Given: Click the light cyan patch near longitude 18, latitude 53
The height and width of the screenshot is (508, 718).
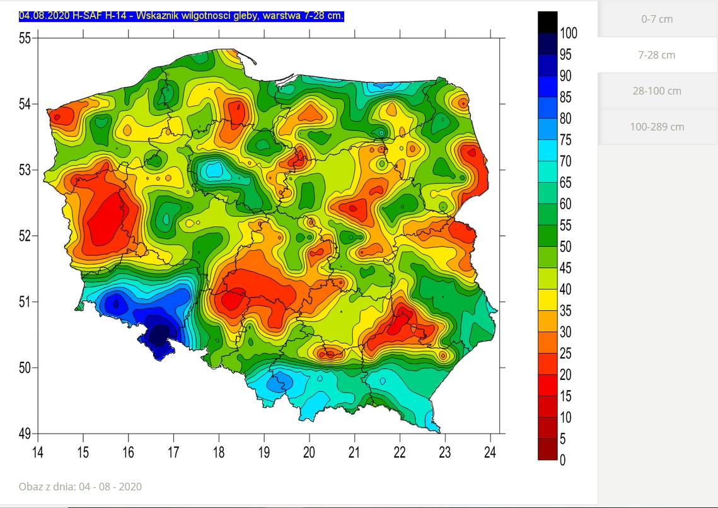Looking at the screenshot, I should click(213, 170).
